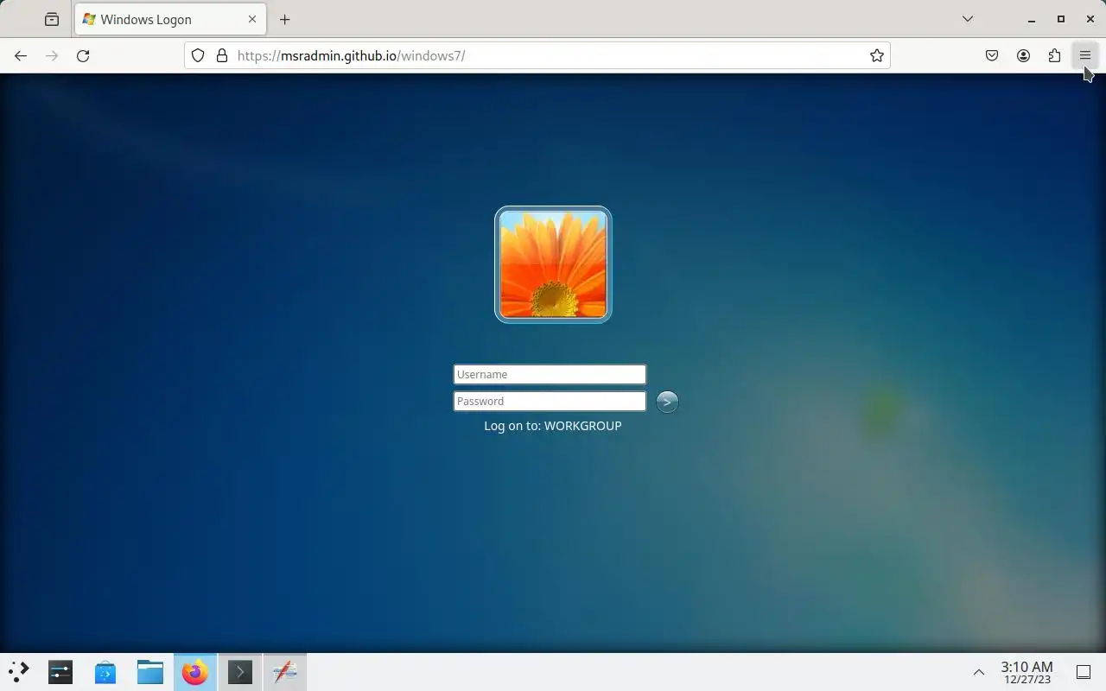This screenshot has width=1106, height=691.
Task: Open the KDE application launcher
Action: 18,672
